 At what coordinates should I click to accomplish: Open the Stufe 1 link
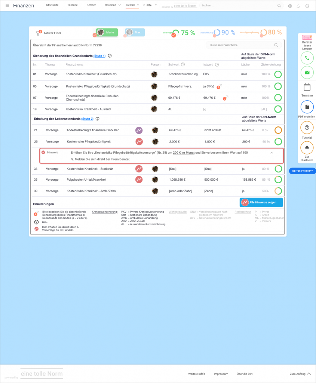[99, 56]
